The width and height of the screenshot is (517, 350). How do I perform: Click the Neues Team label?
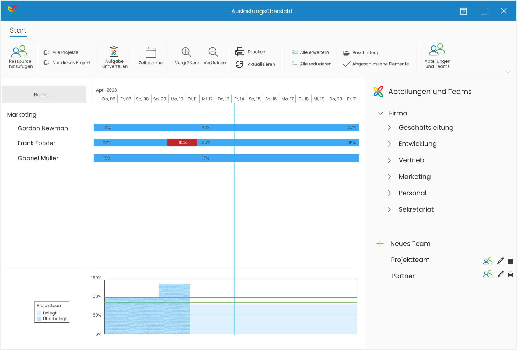click(410, 243)
